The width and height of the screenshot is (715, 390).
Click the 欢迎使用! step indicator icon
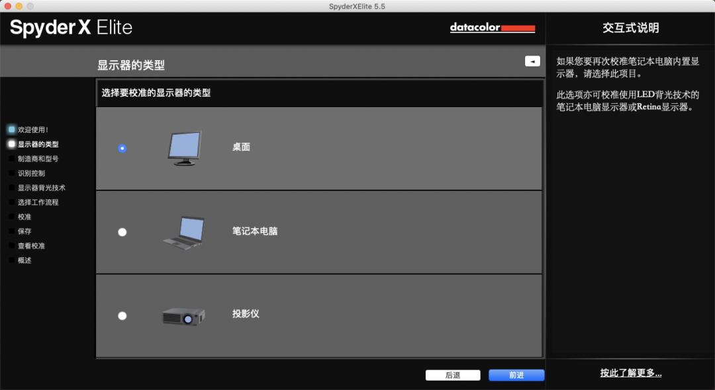click(x=12, y=130)
